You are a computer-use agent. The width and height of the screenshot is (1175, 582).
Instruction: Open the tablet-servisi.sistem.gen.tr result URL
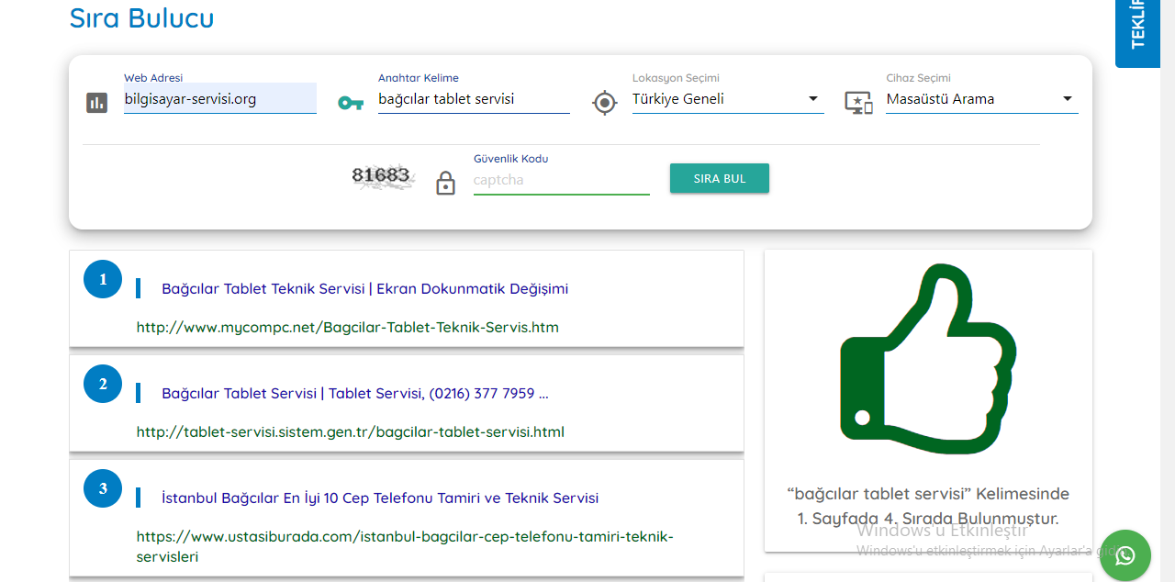(351, 431)
